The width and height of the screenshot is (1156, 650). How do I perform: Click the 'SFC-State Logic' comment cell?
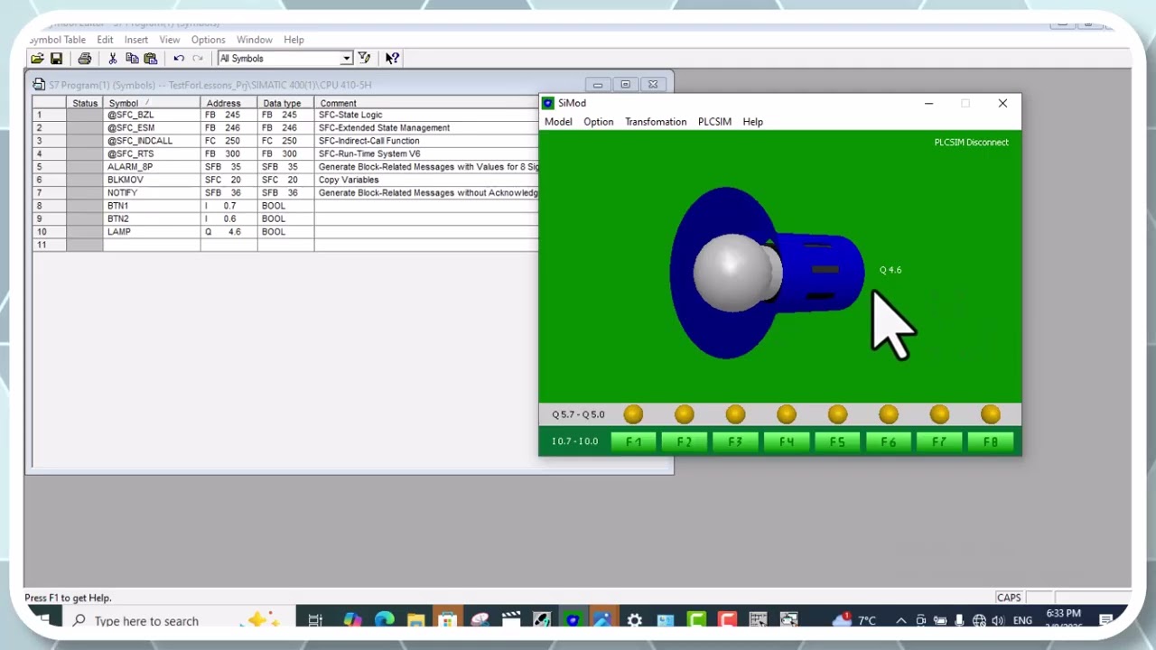pos(426,115)
